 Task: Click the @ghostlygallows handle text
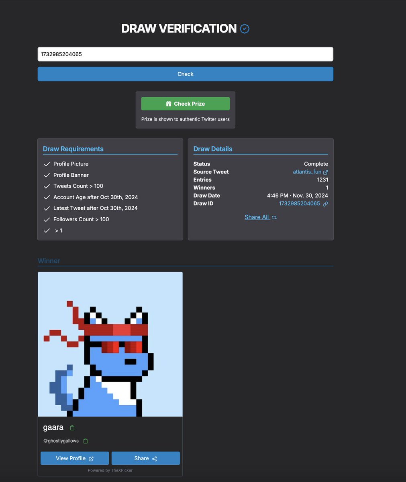[61, 441]
